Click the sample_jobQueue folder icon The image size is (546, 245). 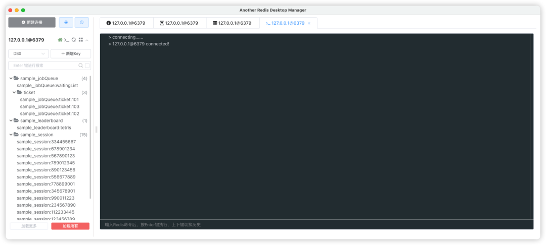coord(16,79)
